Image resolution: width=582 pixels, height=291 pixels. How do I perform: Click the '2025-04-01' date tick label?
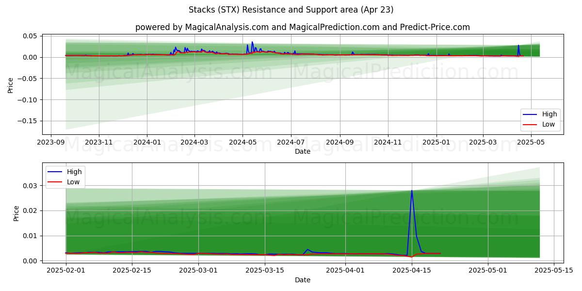[345, 271]
